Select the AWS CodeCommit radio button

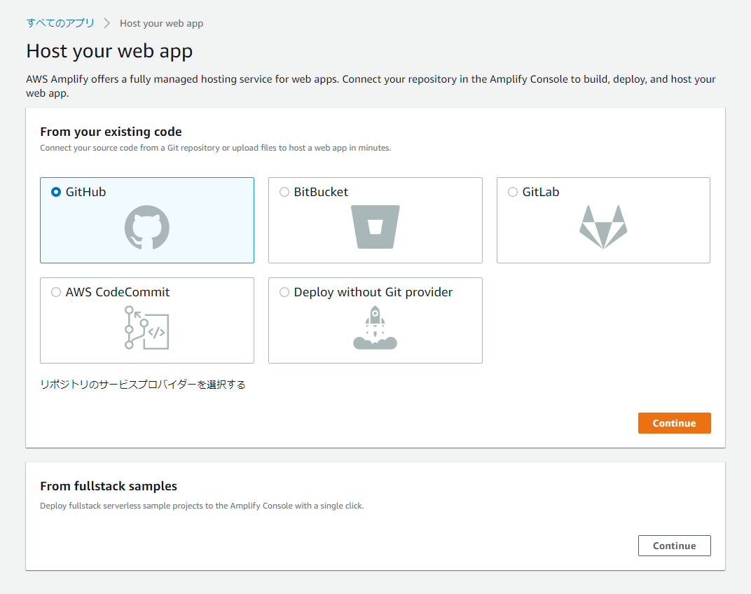tap(56, 292)
